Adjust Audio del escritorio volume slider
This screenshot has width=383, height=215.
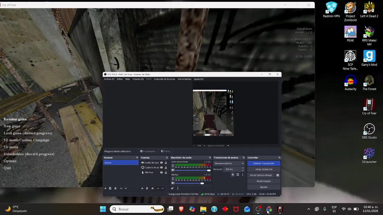tap(193, 170)
